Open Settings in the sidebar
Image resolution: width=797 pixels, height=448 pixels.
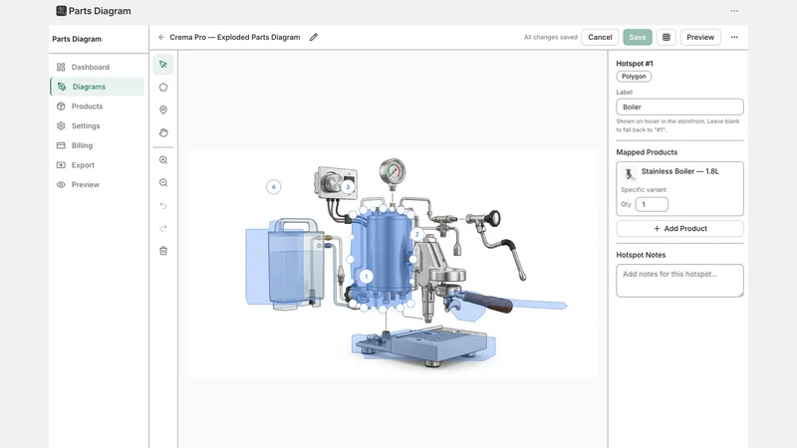(x=97, y=126)
